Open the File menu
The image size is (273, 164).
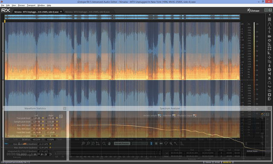click(x=3, y=6)
